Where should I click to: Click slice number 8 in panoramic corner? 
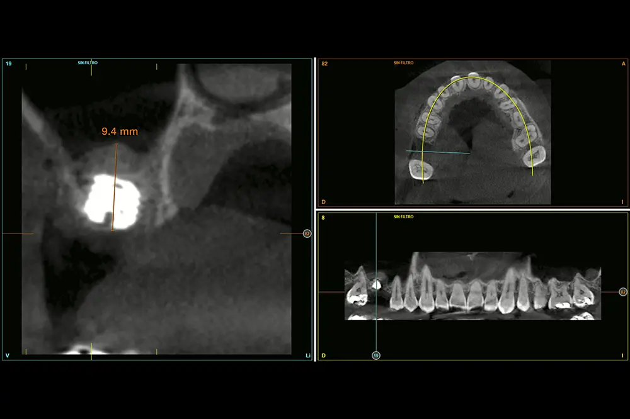coord(323,217)
